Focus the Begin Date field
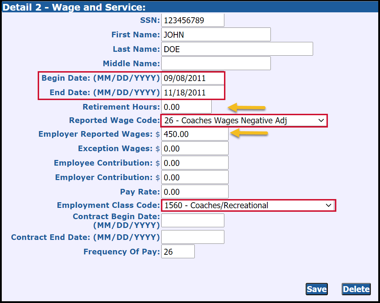 pos(192,78)
